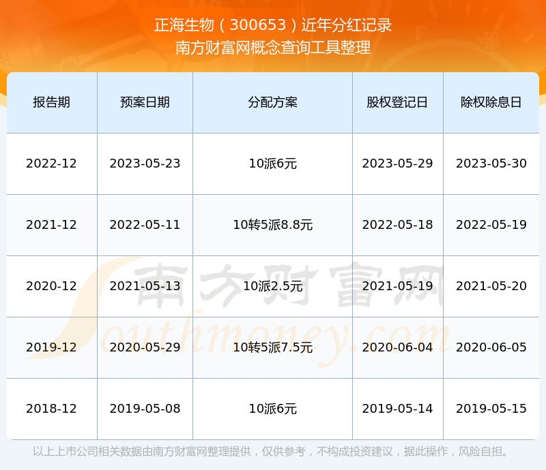Click proposal date 2020-05-29
Viewport: 546px width, 470px height.
point(145,347)
